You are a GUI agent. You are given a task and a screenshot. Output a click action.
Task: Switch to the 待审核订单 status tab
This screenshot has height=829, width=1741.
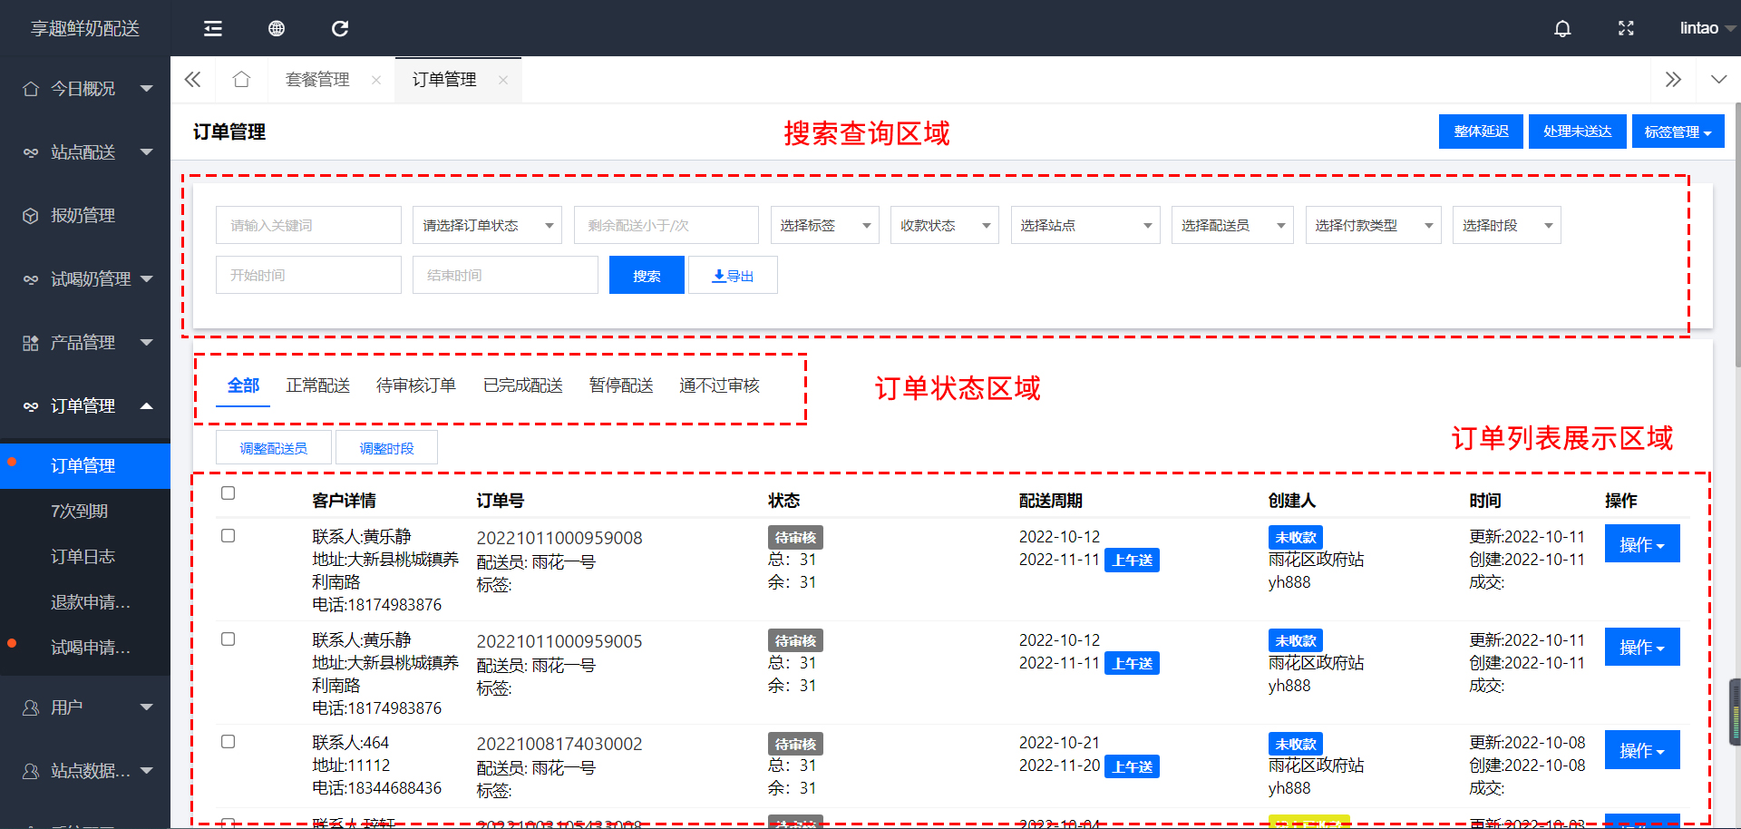[416, 386]
